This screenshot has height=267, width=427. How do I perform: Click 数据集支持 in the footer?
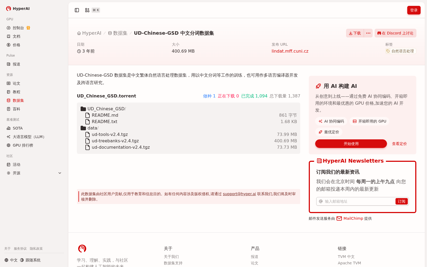173,263
